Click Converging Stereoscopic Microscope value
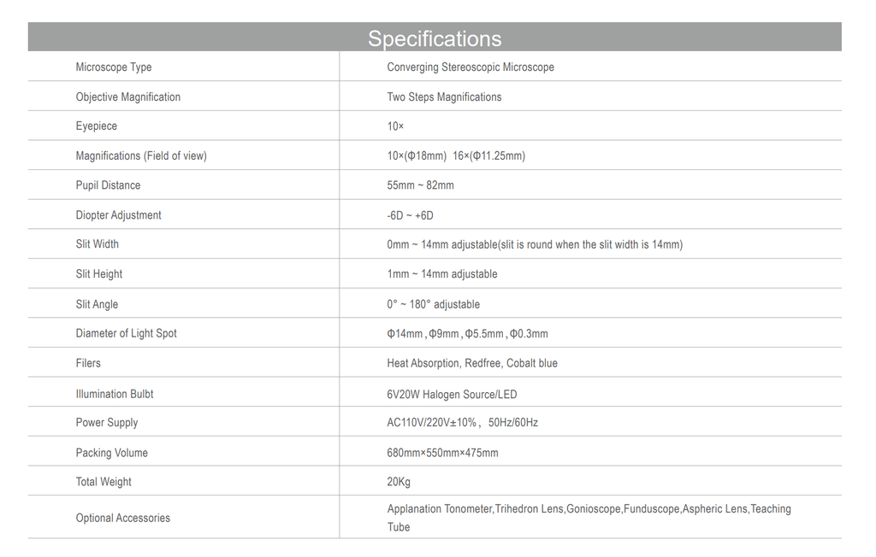Screen dimensions: 876x557 tap(471, 67)
